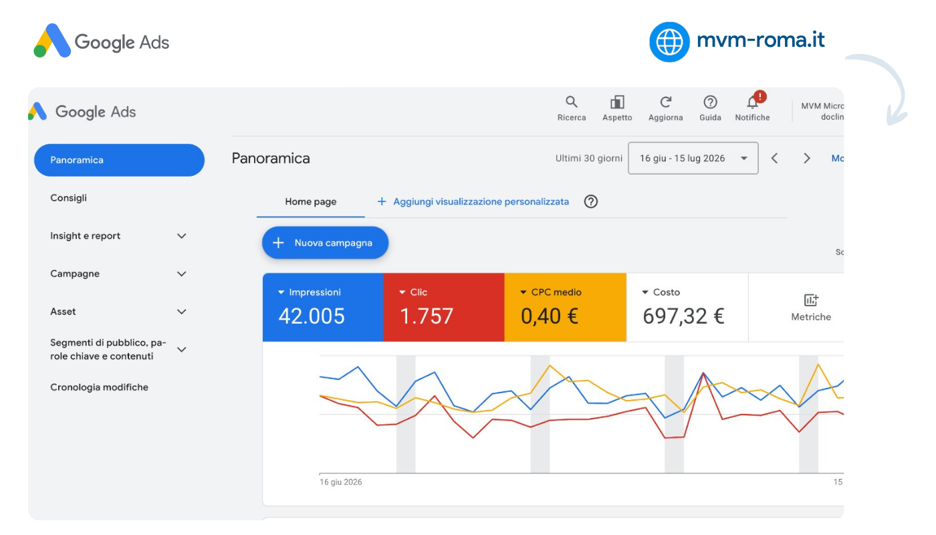Click Aggiungi visualizzazione personalizzata
936x535 pixels.
coord(473,201)
